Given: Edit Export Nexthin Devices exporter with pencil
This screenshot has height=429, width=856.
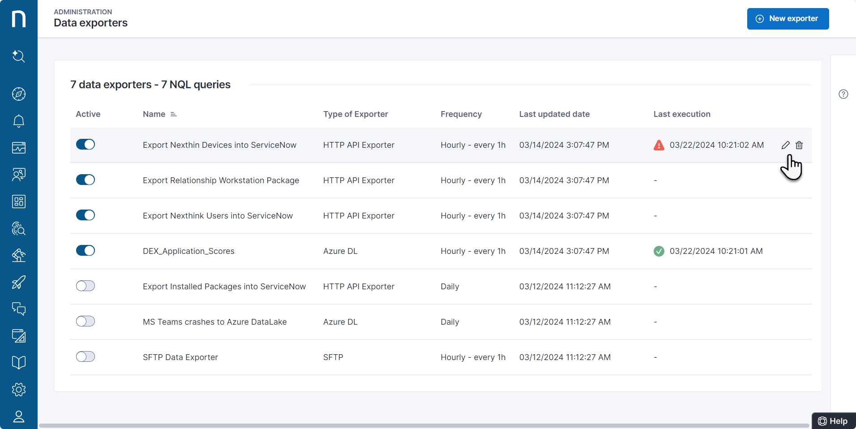Looking at the screenshot, I should [786, 145].
